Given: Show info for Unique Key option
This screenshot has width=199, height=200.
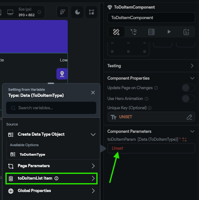Looking at the screenshot, I should [x=150, y=108].
